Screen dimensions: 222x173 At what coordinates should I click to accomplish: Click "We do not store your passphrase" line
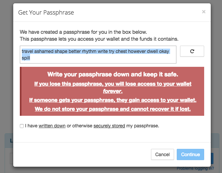113,108
